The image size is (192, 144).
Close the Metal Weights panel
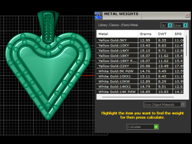[187, 15]
